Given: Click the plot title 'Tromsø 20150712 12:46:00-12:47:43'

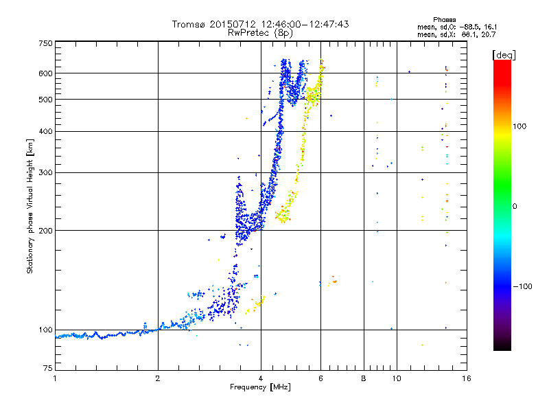Looking at the screenshot, I should [260, 24].
